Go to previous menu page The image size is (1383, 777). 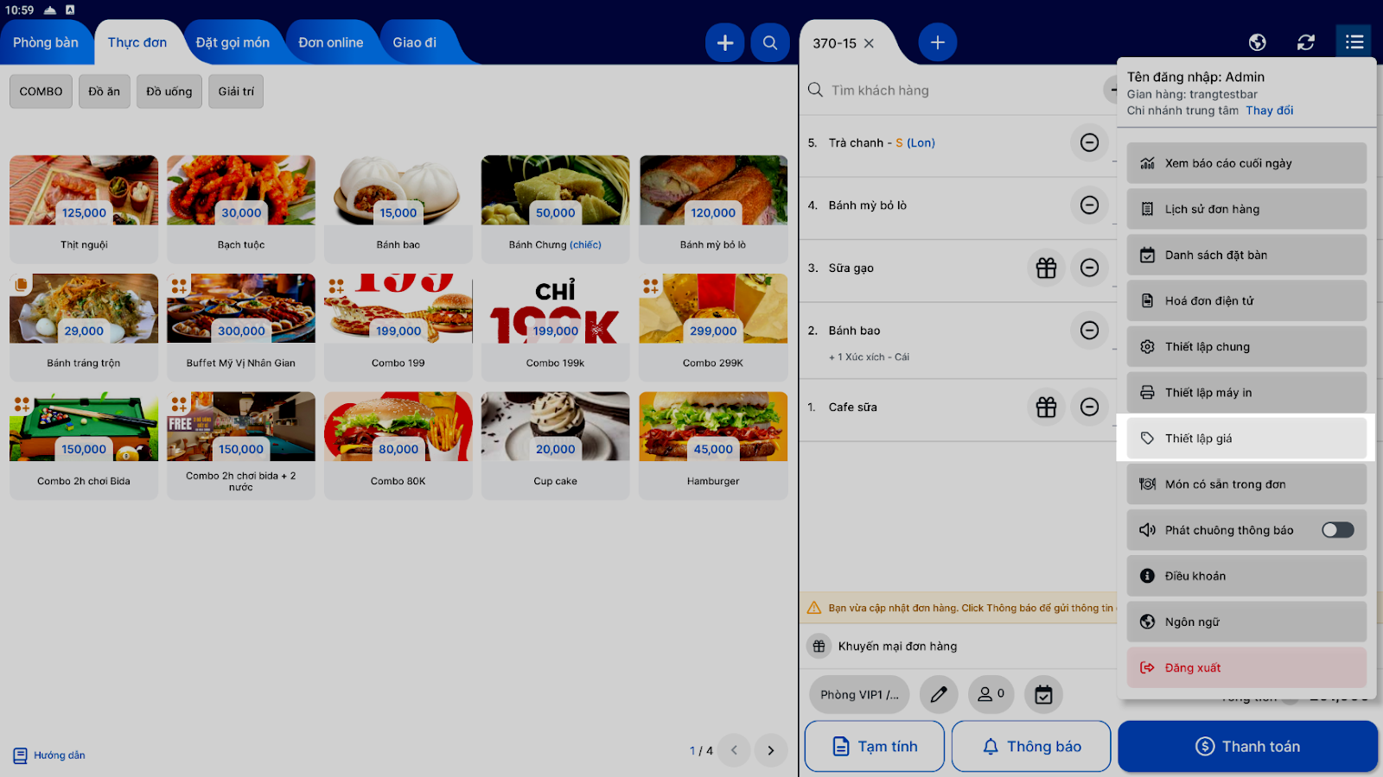click(x=734, y=750)
